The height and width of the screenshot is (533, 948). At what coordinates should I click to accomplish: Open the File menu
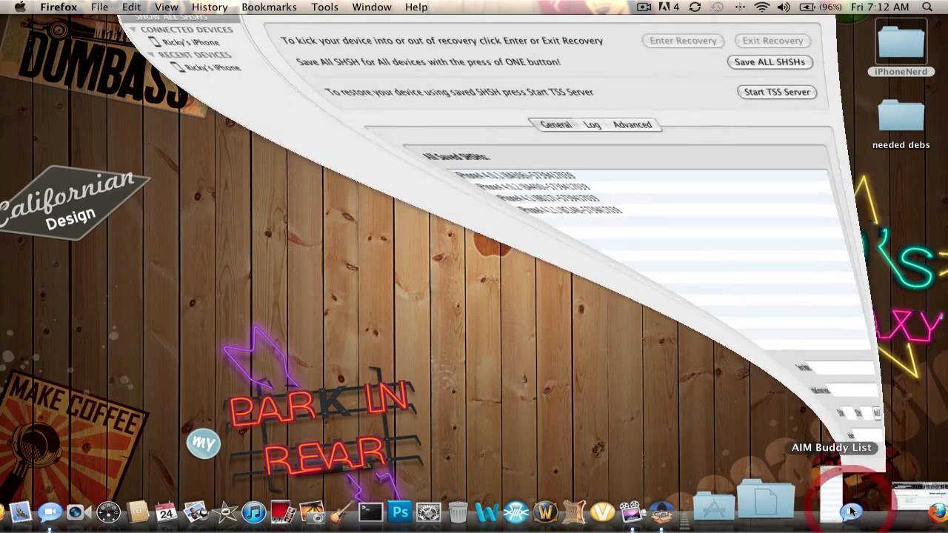click(x=99, y=7)
